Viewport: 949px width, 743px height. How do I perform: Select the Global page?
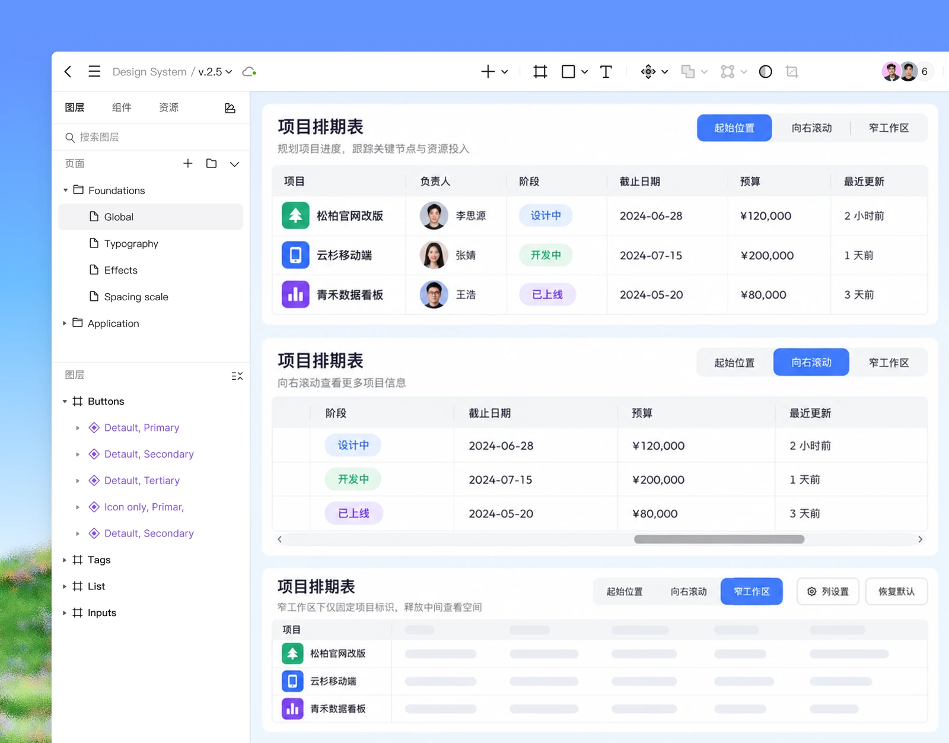point(151,217)
